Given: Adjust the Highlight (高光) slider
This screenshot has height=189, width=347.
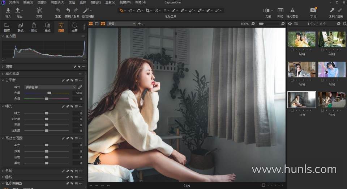Looking at the screenshot, I should point(47,145).
